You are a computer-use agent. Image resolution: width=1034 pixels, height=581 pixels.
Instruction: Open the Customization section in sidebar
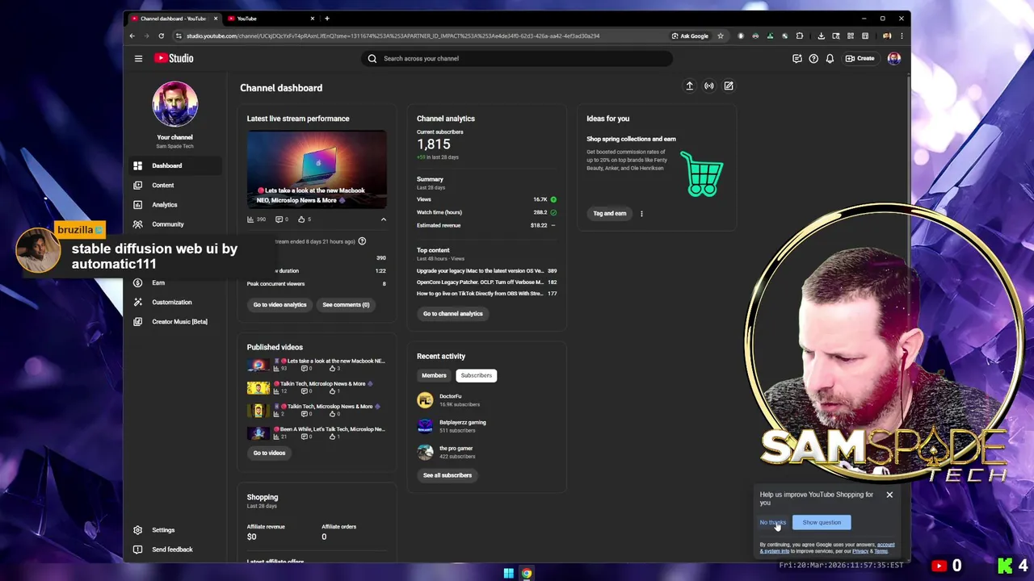pos(175,302)
